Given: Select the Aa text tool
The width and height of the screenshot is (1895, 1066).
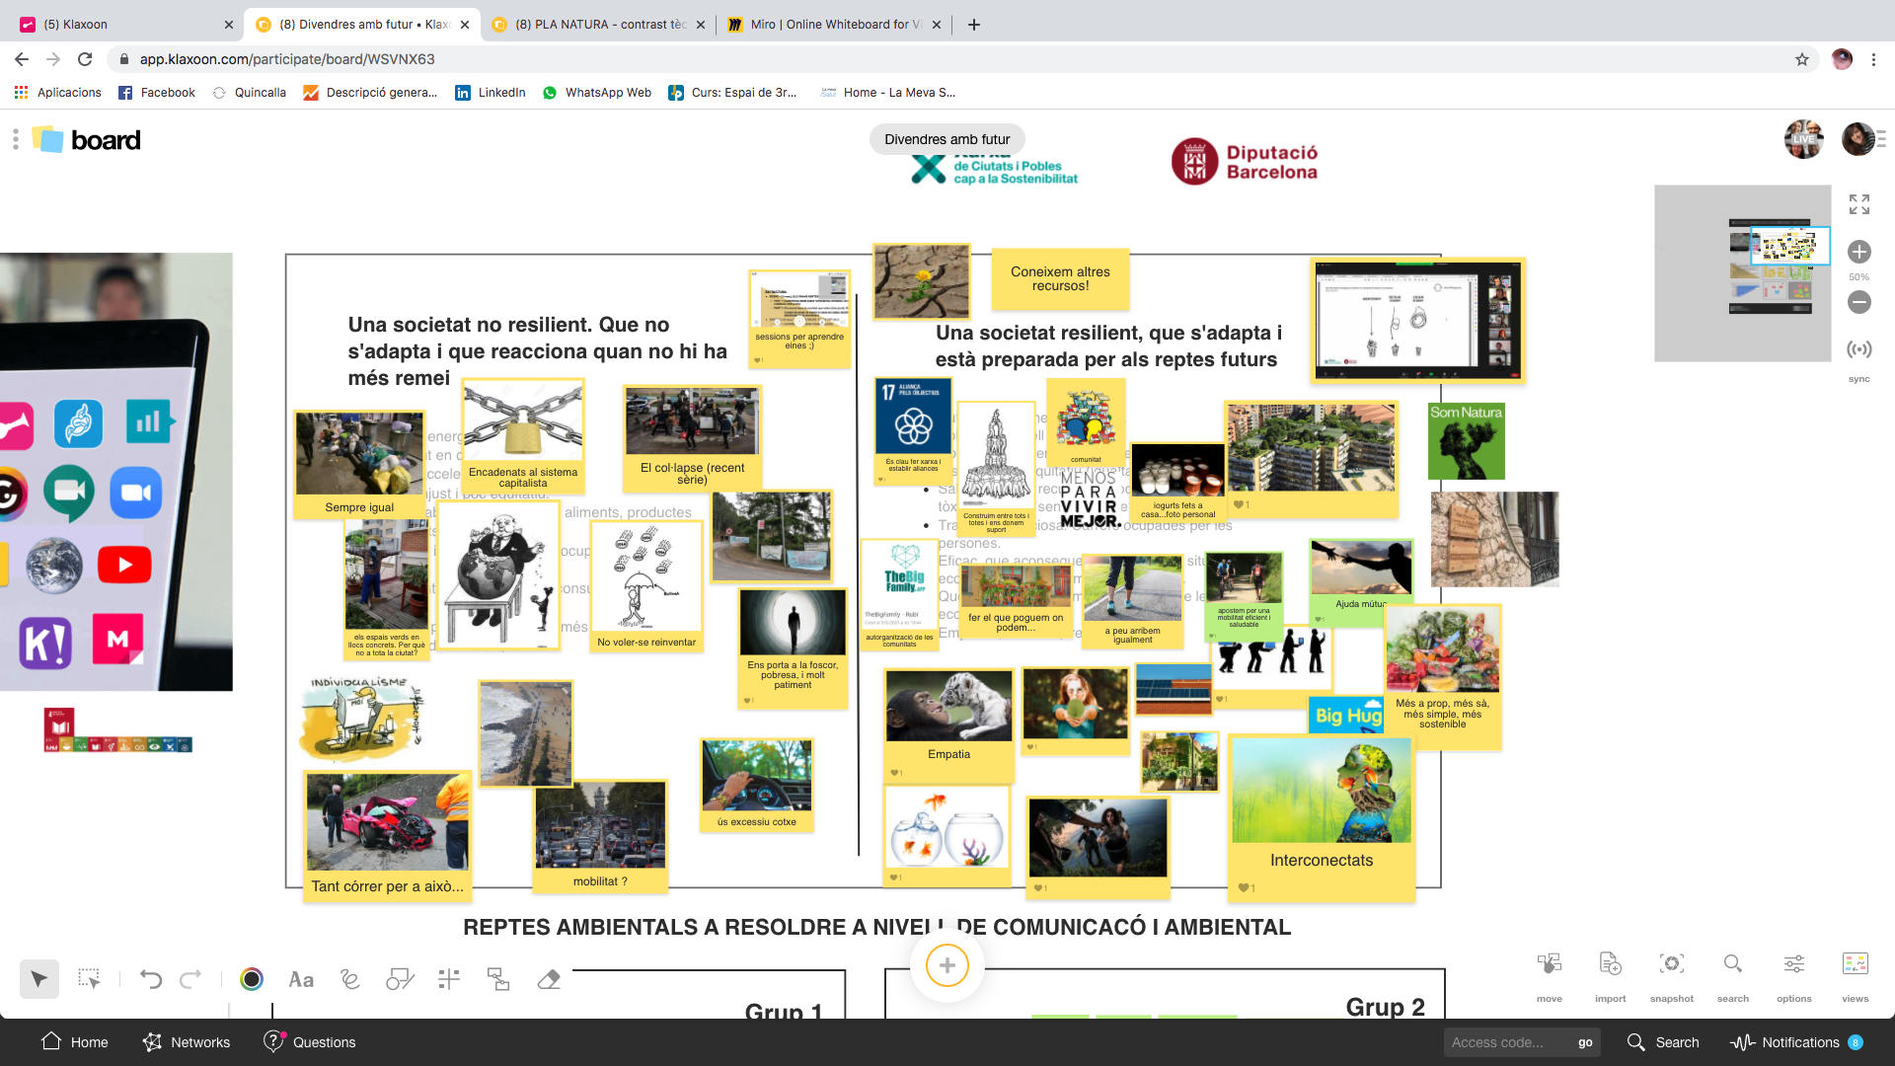Looking at the screenshot, I should [301, 979].
